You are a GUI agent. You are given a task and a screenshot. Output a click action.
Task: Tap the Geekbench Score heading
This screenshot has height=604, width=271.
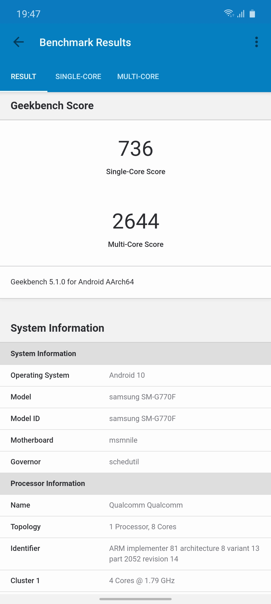52,106
